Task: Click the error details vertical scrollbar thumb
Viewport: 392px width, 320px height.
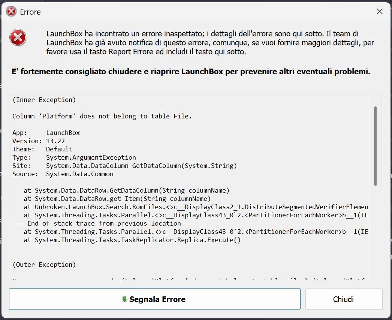Action: tap(375, 146)
